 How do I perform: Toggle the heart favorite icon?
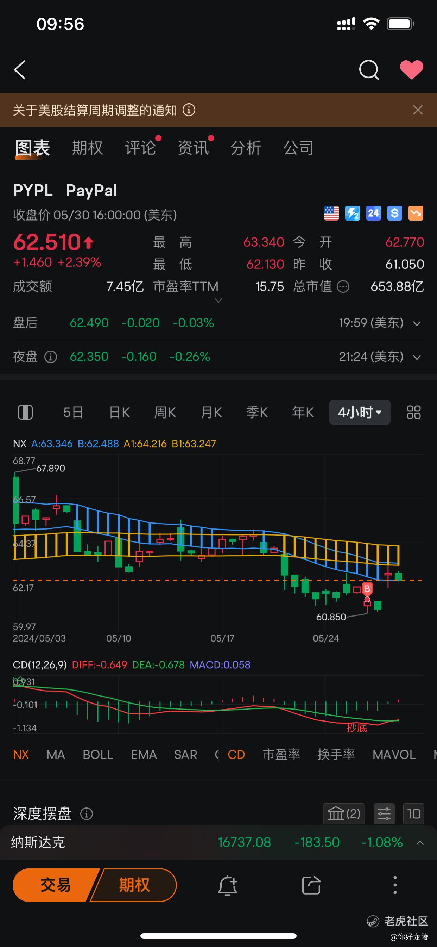(411, 69)
